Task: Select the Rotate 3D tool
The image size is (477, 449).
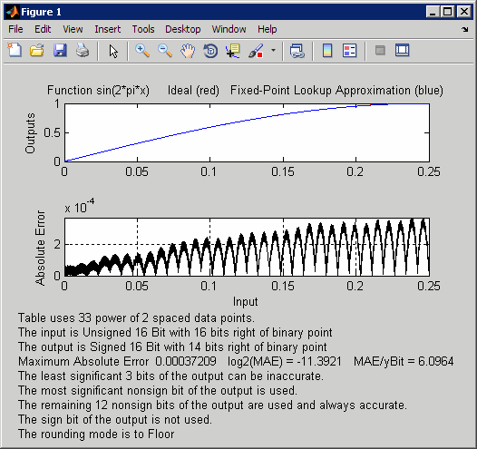Action: tap(210, 51)
